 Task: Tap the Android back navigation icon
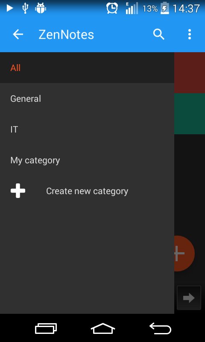coord(160,328)
